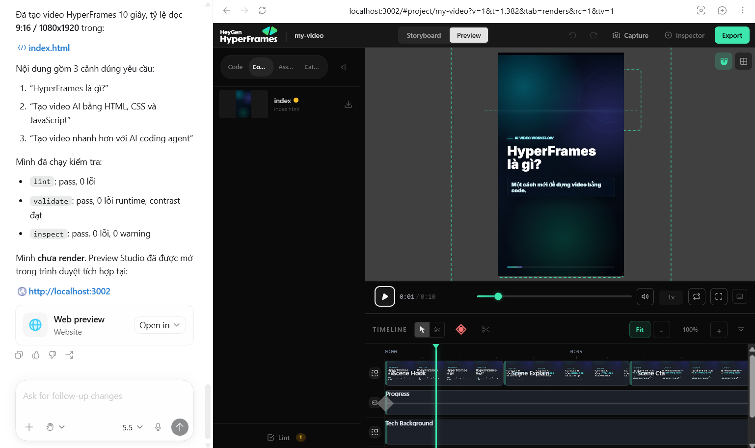Click the red keyframe diamond button

tap(461, 330)
